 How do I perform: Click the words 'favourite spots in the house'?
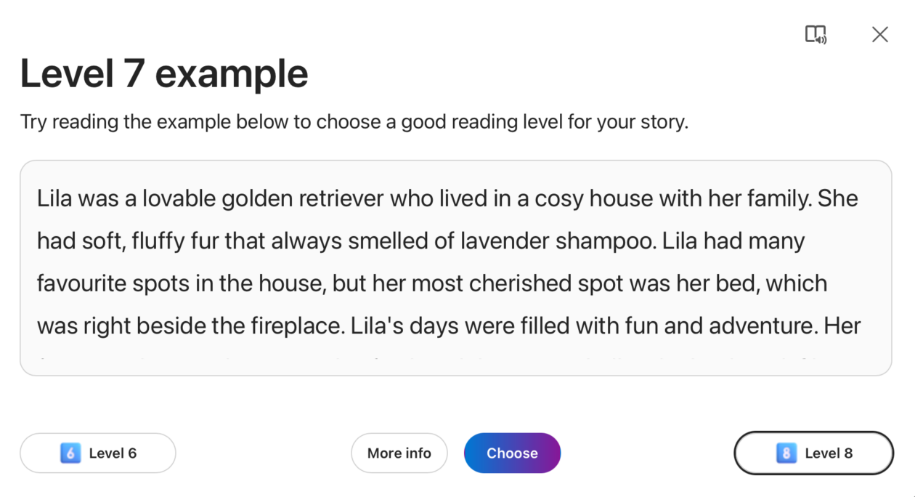[x=179, y=283]
